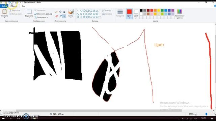Expand the shapes gallery with More arrow
This screenshot has width=216, height=121.
[x=100, y=17]
